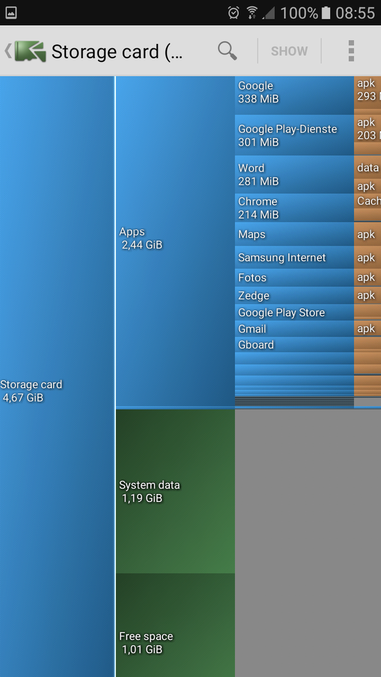Screen dimensions: 381x677
Task: Select the Google Play Store block
Action: click(295, 312)
